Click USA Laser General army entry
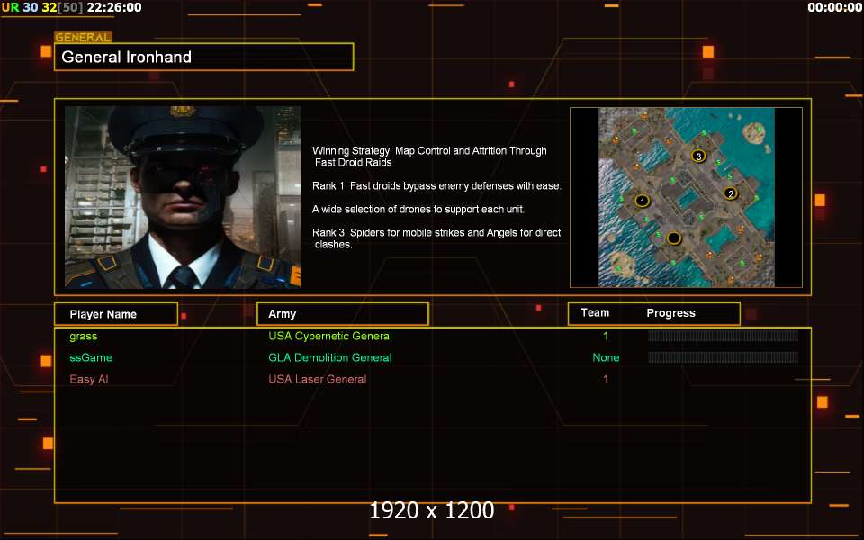This screenshot has width=864, height=540. [x=318, y=379]
